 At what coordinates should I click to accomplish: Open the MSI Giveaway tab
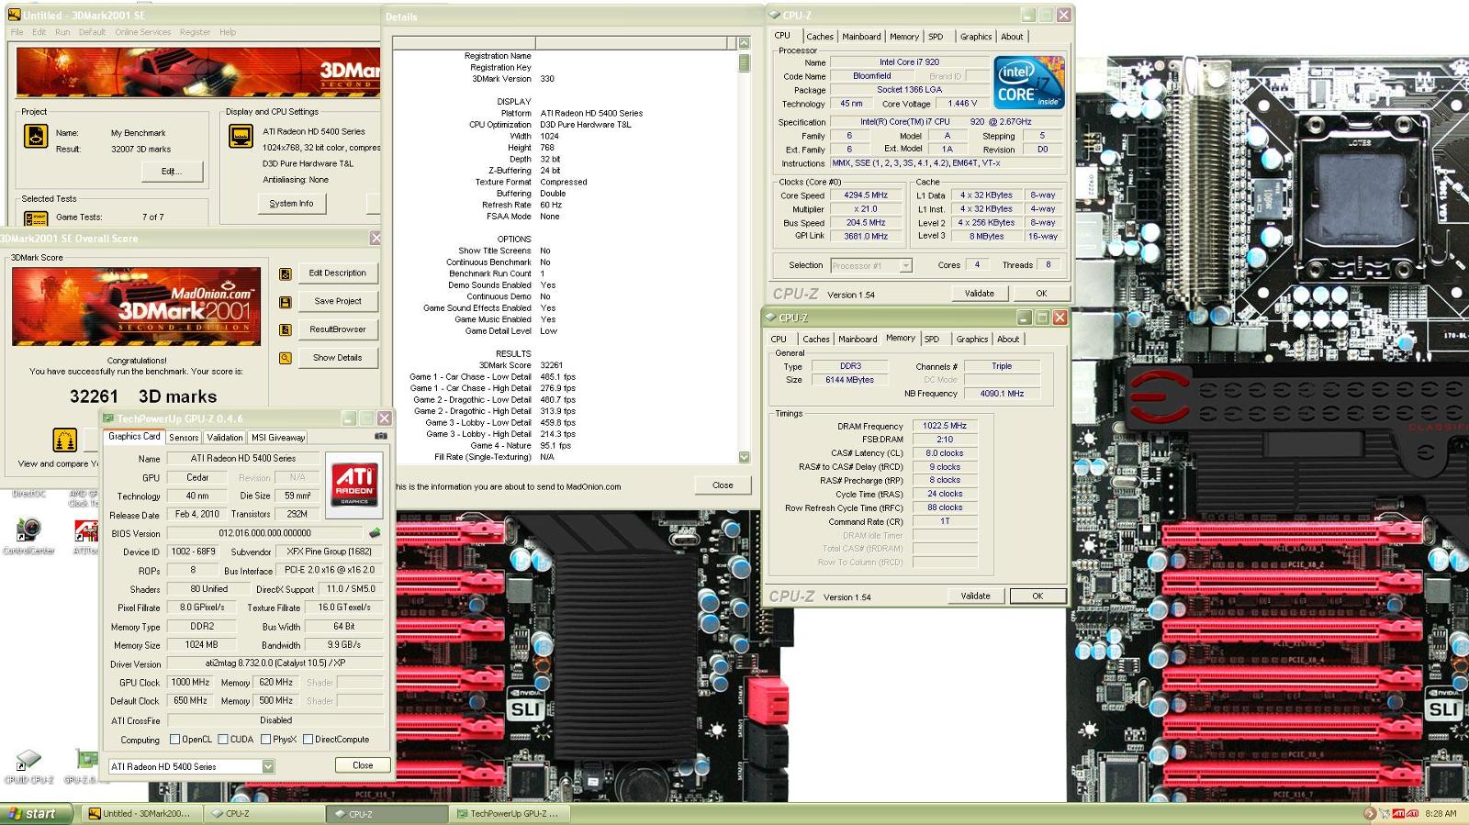(278, 438)
